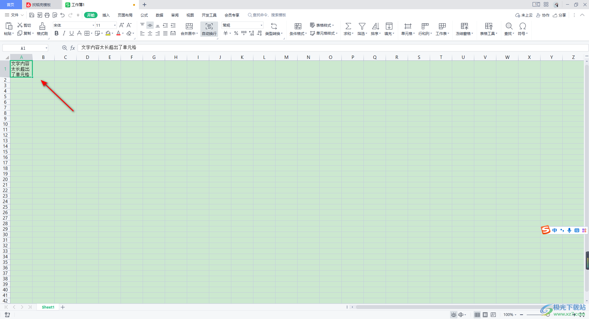Decrease font size with A- icon
Screen dimensions: 589x319
129,25
